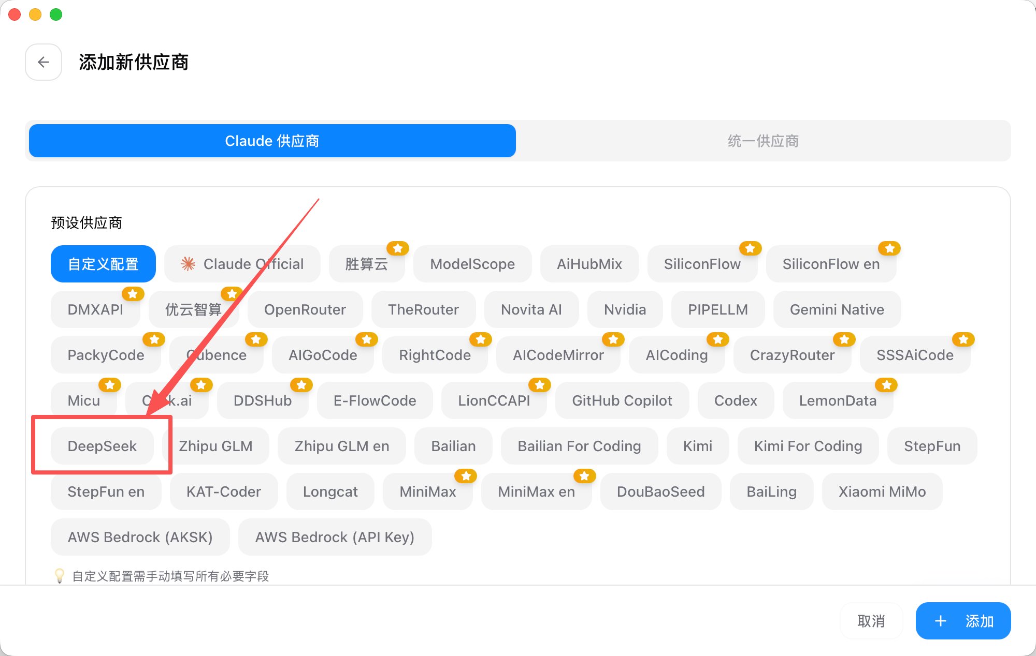This screenshot has height=656, width=1036.
Task: Choose the SiliconFlow preset without en
Action: click(x=702, y=264)
